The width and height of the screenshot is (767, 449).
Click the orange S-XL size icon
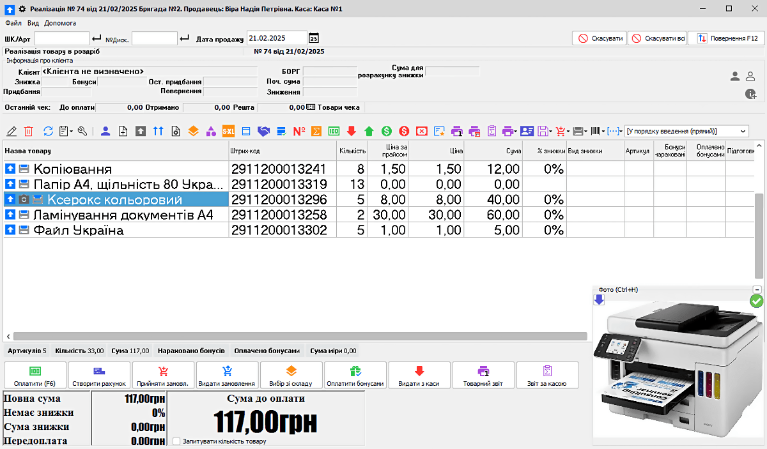tap(228, 131)
